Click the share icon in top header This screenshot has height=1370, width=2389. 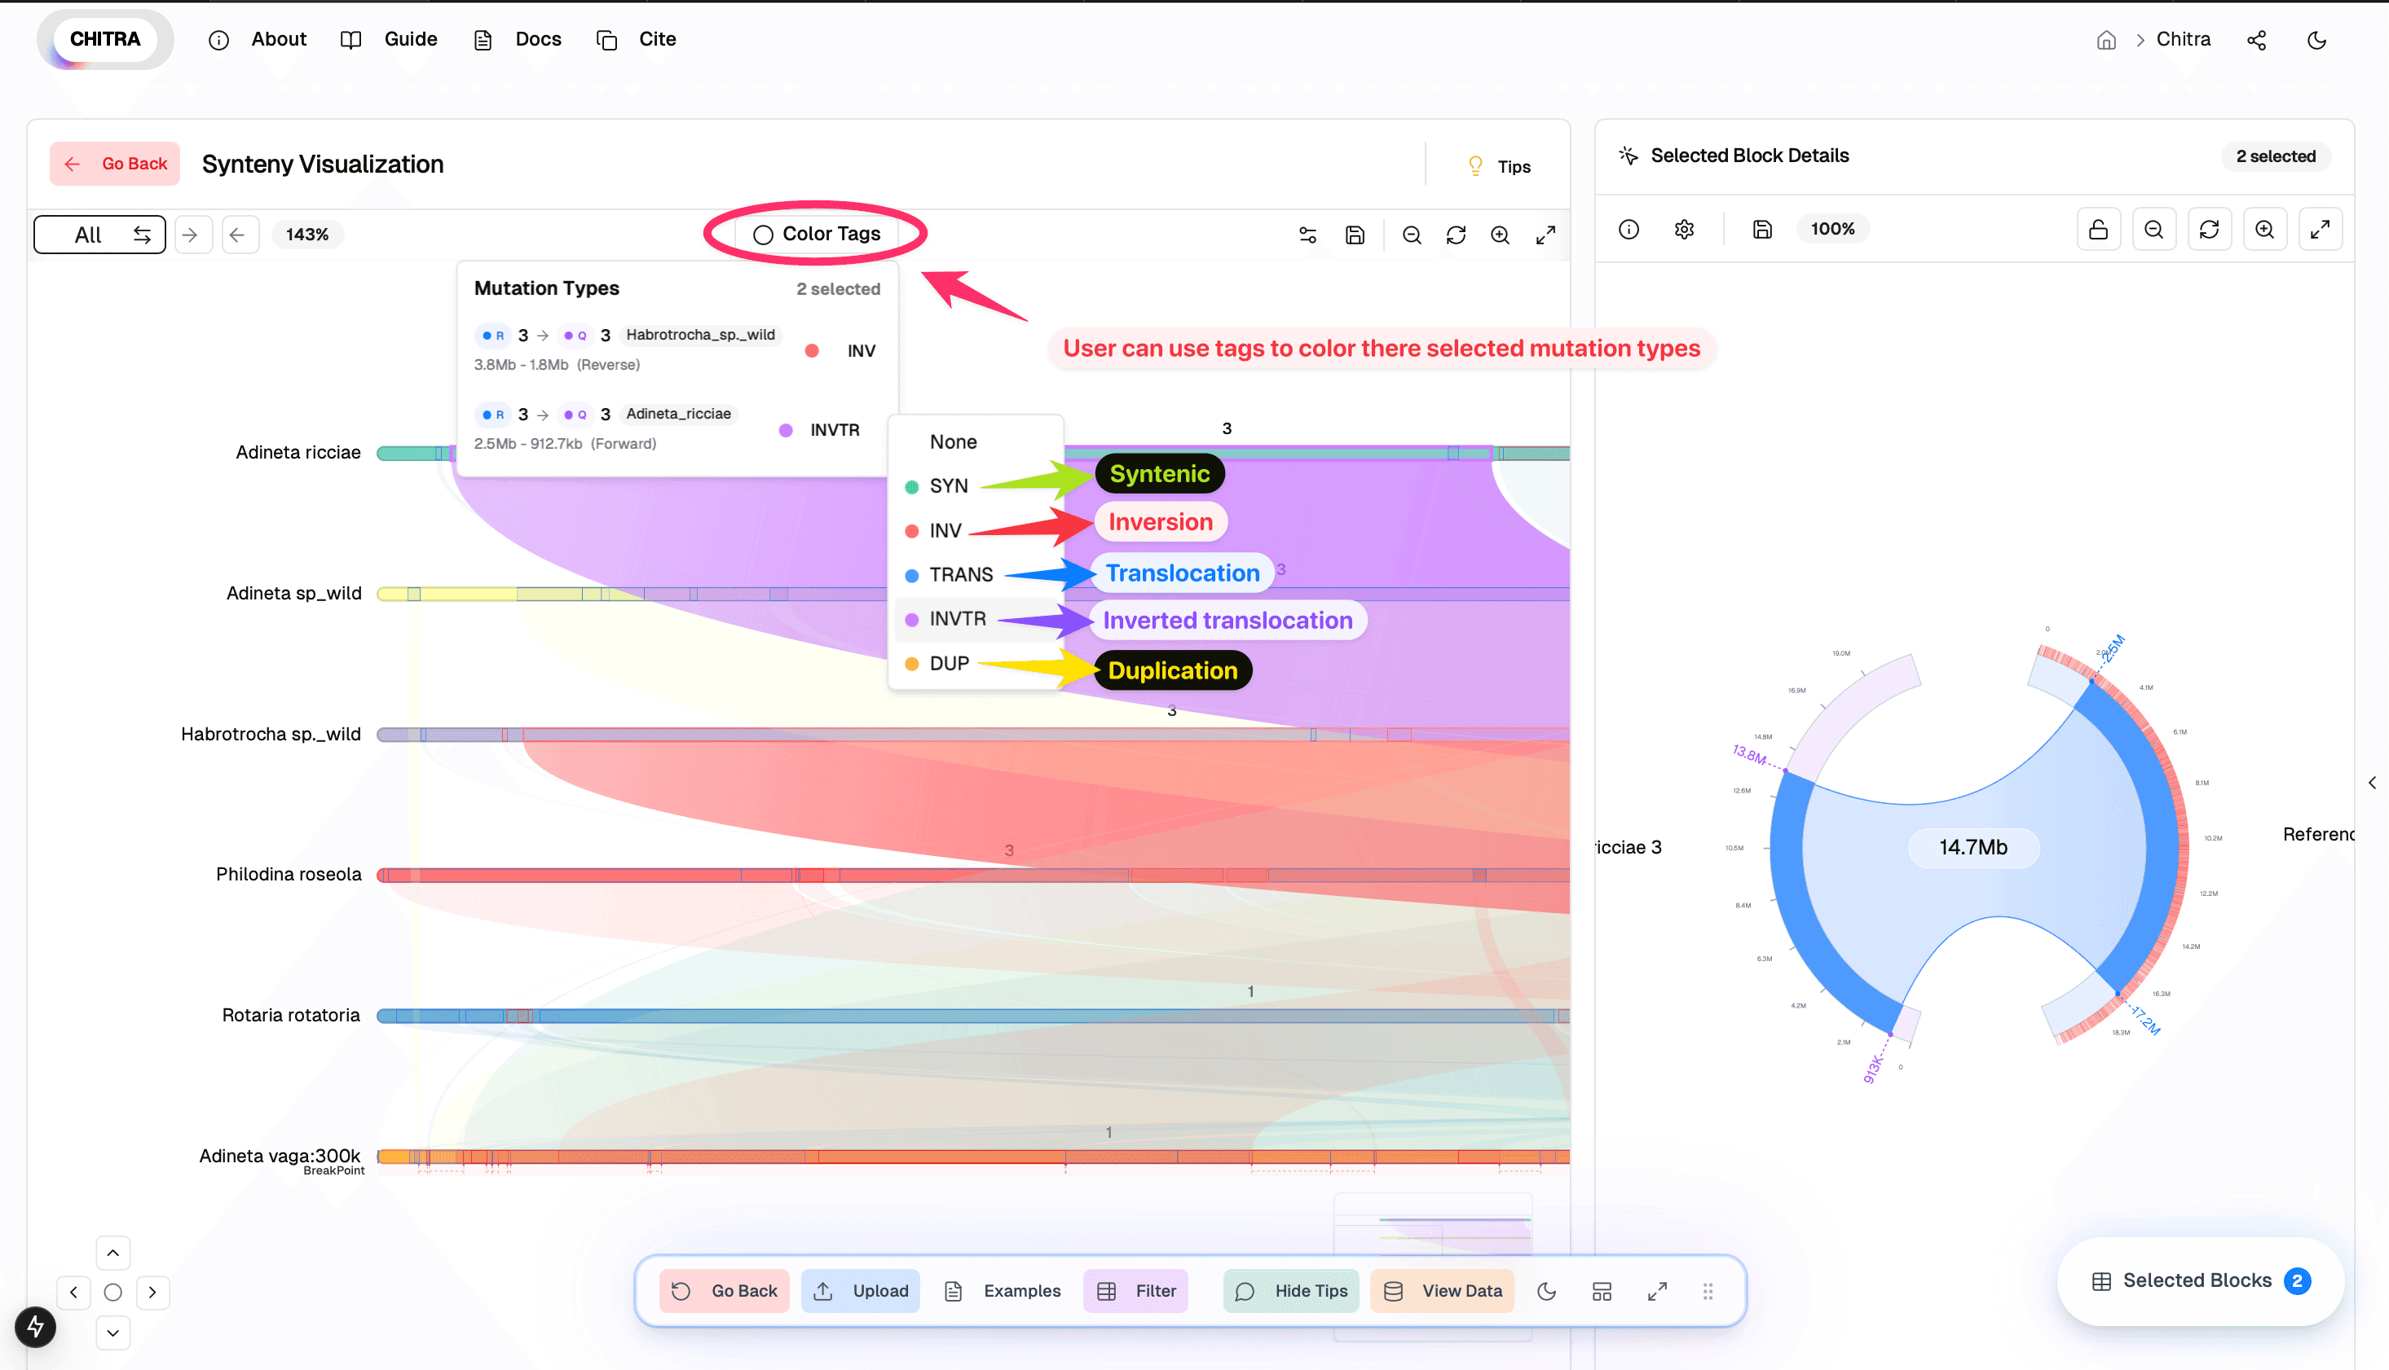coord(2256,41)
